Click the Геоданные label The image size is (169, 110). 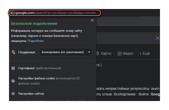point(27,52)
